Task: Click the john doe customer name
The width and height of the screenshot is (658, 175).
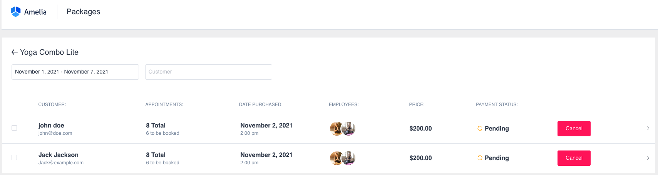Action: tap(51, 125)
